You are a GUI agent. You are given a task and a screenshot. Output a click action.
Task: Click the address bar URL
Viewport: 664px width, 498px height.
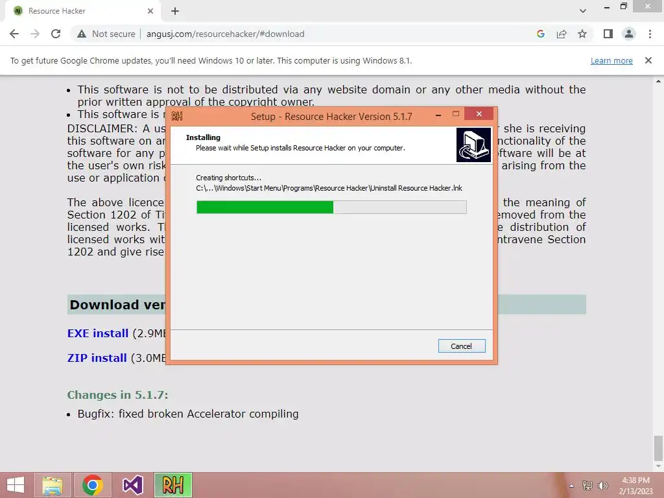point(225,34)
